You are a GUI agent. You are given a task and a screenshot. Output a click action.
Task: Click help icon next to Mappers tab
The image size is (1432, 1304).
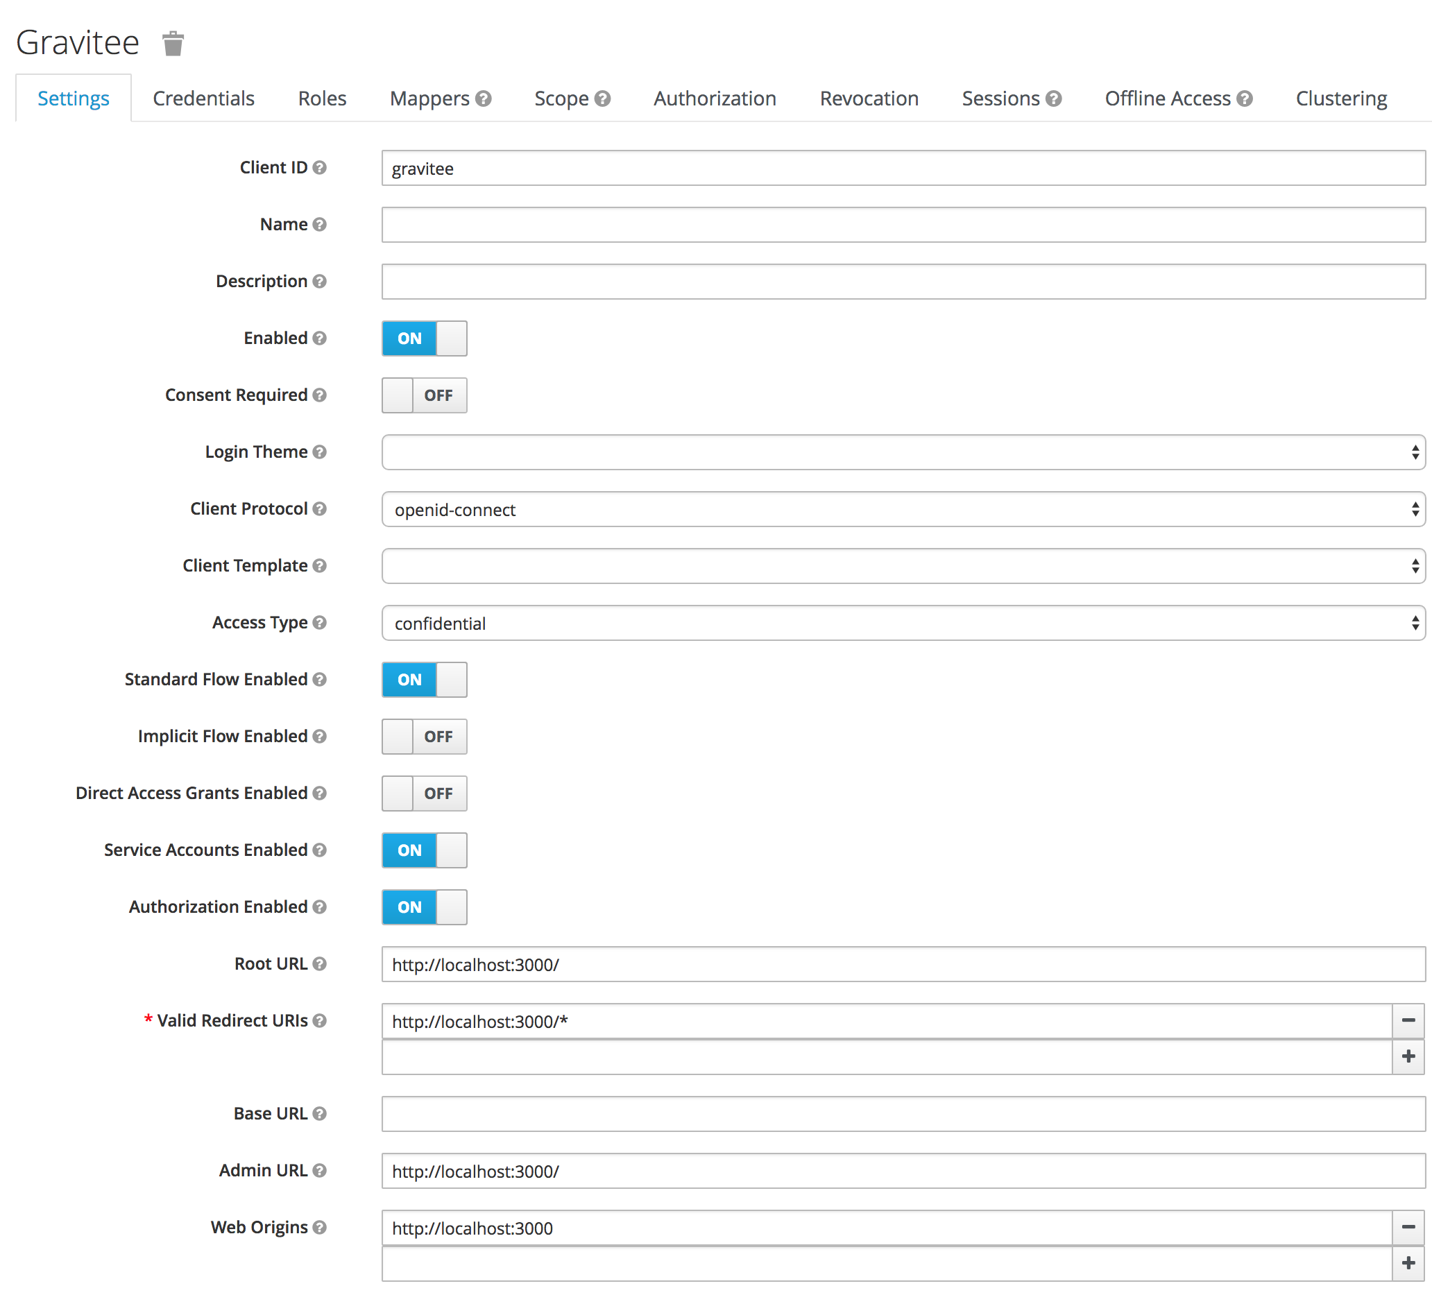coord(484,98)
